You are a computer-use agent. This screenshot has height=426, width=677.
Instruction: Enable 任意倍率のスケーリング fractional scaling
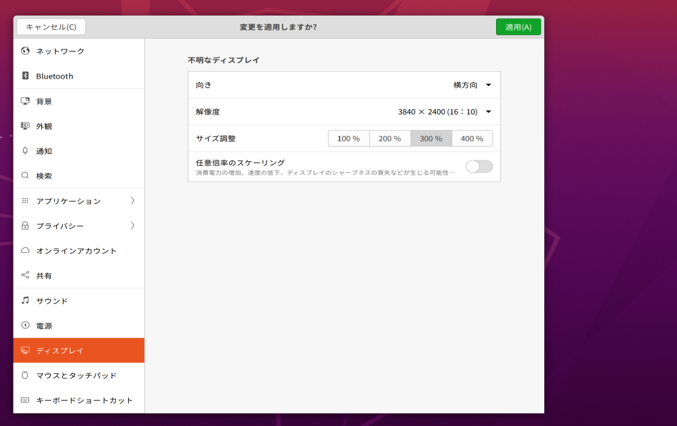pyautogui.click(x=479, y=165)
